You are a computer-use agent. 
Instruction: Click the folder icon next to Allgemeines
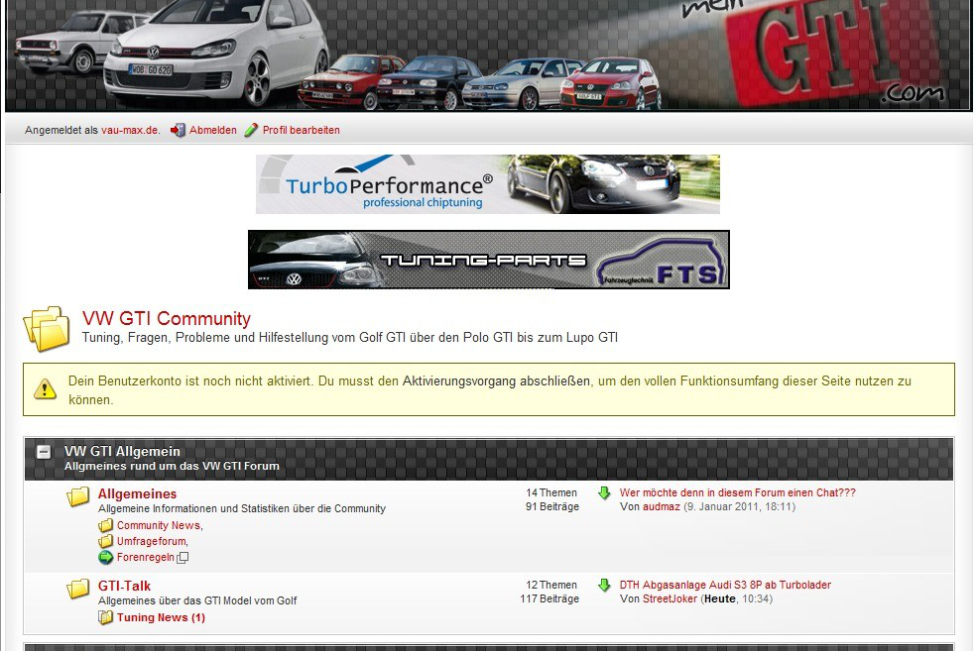78,497
